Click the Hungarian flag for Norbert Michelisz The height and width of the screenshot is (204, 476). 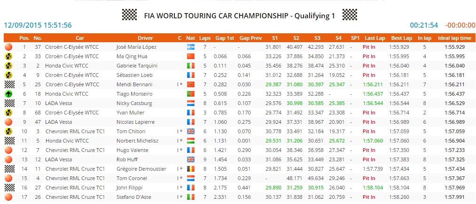click(x=190, y=141)
